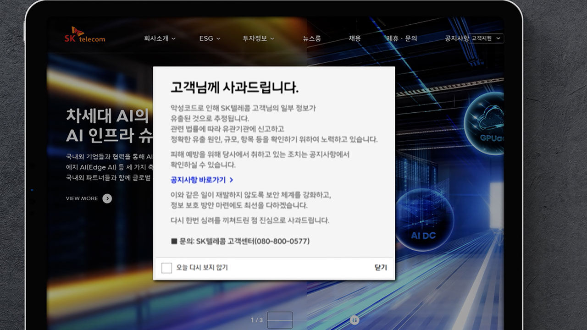Check the 오늘 다시 보지 않기 checkbox
Viewport: 587px width, 330px height.
[166, 268]
